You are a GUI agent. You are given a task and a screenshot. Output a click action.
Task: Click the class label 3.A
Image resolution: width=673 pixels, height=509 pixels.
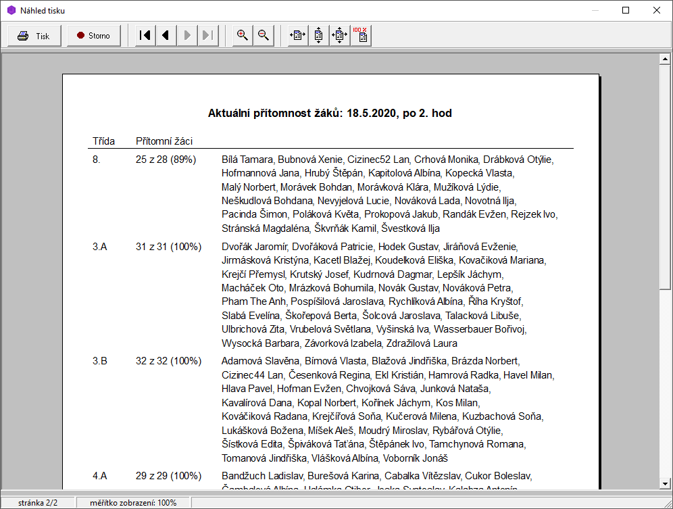click(99, 247)
